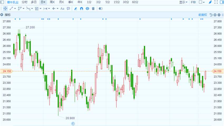Expand the wave tool options arrow
Image resolution: width=224 pixels, height=126 pixels.
click(32, 9)
